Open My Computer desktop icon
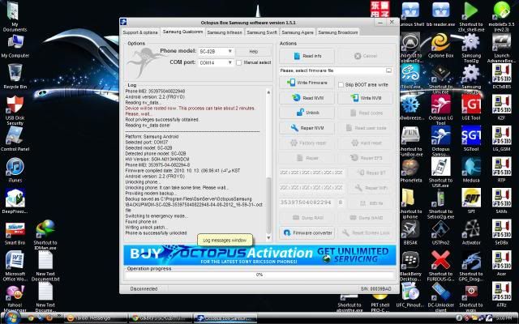Screen dimensions: 519x324 point(15,46)
